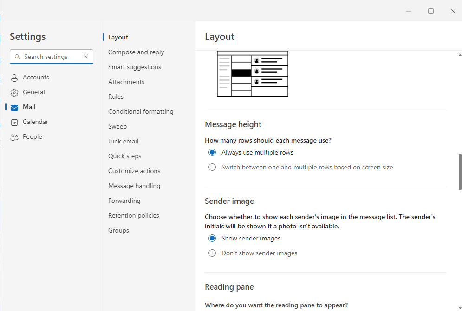Image resolution: width=462 pixels, height=311 pixels.
Task: Open Quick steps settings
Action: coord(124,156)
